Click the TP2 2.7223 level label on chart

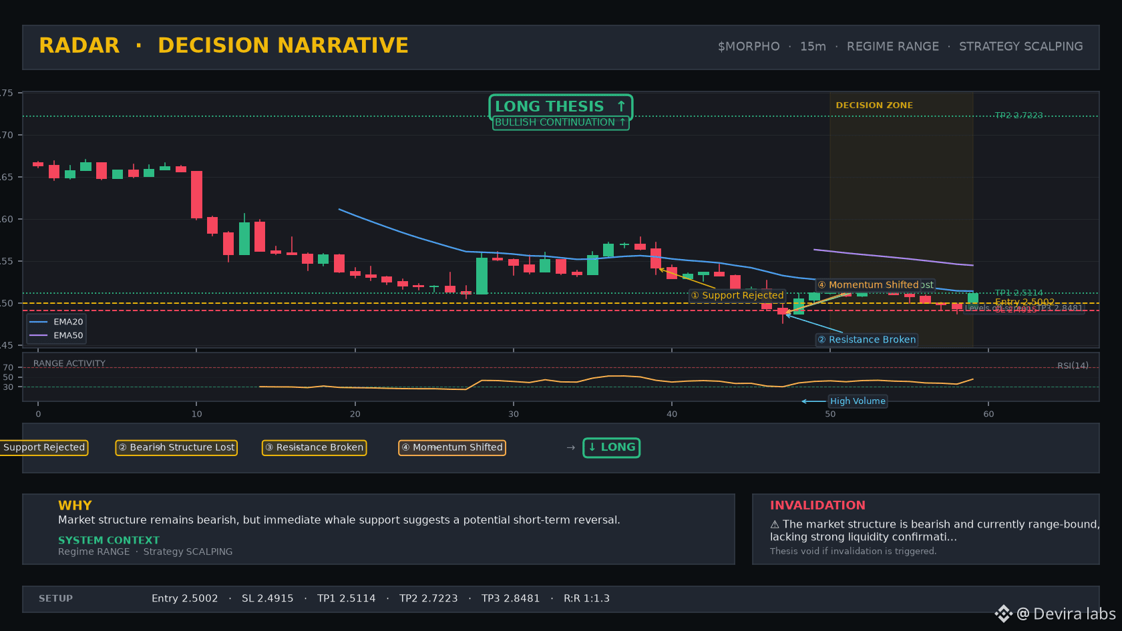click(x=1018, y=116)
